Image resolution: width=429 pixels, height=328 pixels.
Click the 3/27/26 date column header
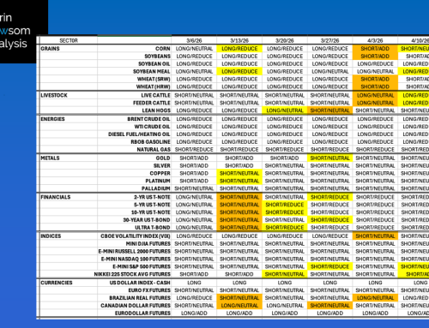click(329, 40)
